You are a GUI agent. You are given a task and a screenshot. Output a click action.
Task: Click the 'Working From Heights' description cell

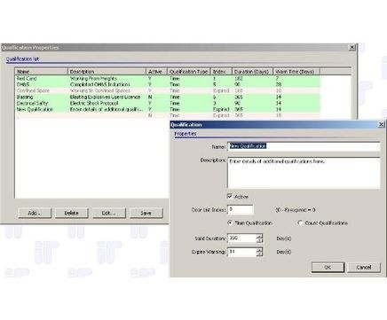click(93, 78)
